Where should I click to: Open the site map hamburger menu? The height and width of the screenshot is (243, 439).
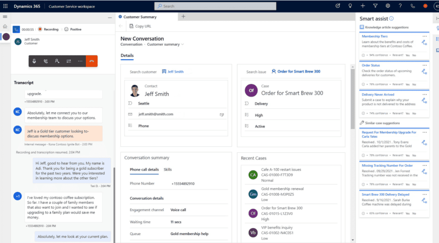5,17
